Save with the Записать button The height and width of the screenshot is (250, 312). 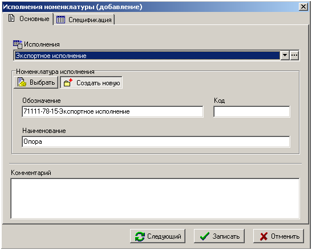pyautogui.click(x=219, y=236)
